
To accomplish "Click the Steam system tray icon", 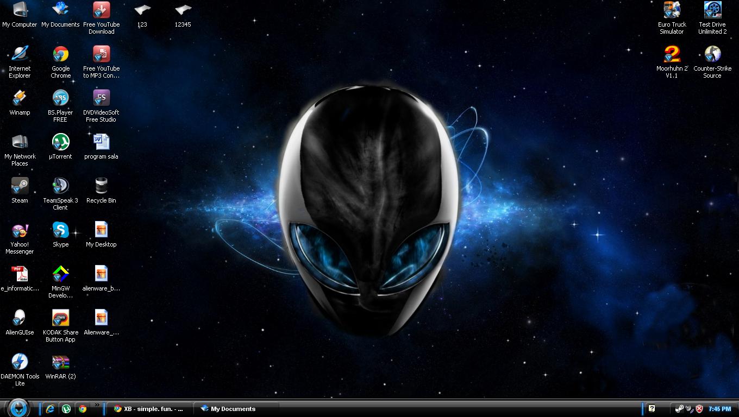I will (679, 409).
